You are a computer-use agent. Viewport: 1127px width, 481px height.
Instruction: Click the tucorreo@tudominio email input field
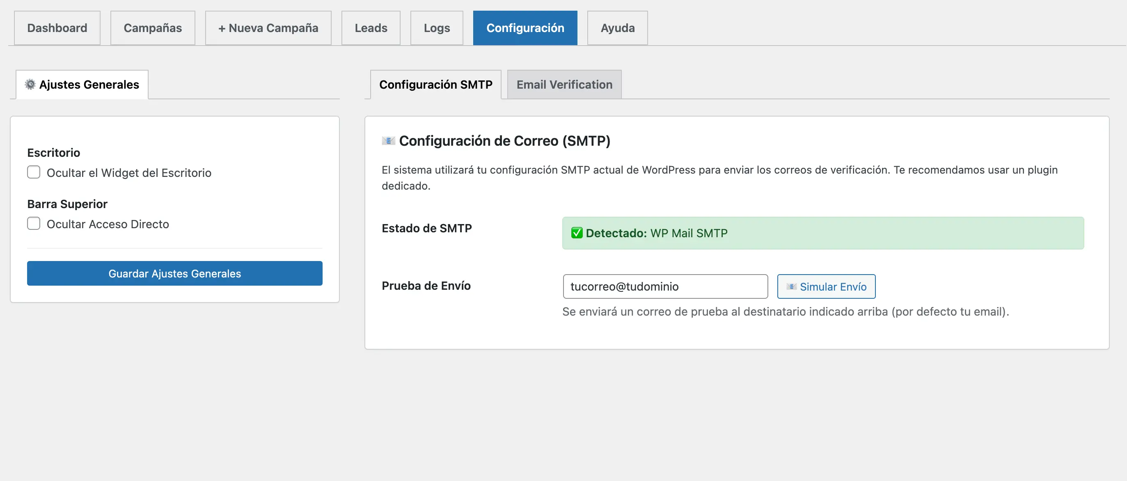pyautogui.click(x=665, y=287)
